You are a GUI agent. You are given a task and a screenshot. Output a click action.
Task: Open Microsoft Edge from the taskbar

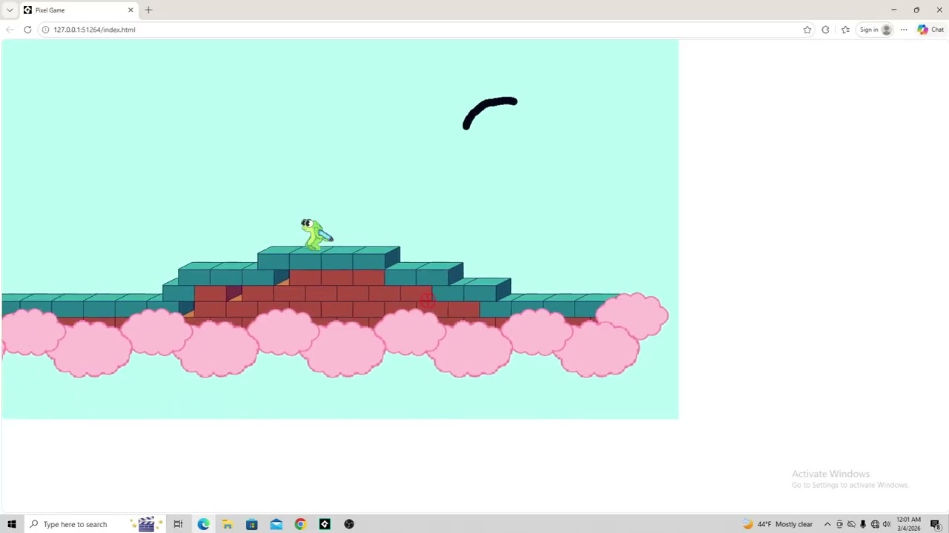203,524
